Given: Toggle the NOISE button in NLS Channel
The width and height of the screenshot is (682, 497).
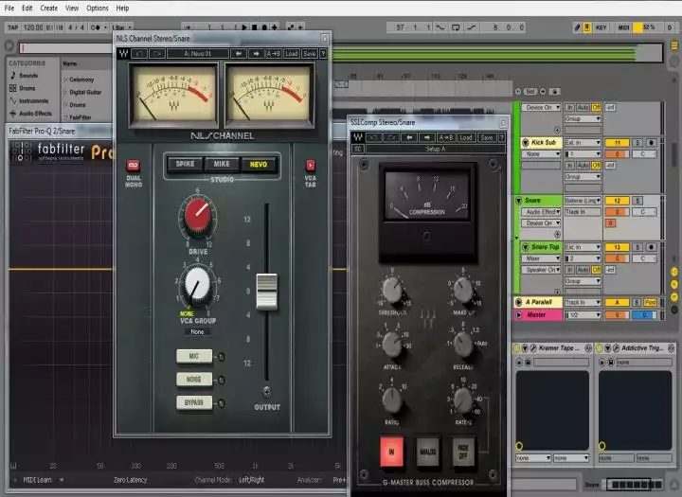Looking at the screenshot, I should tap(194, 380).
